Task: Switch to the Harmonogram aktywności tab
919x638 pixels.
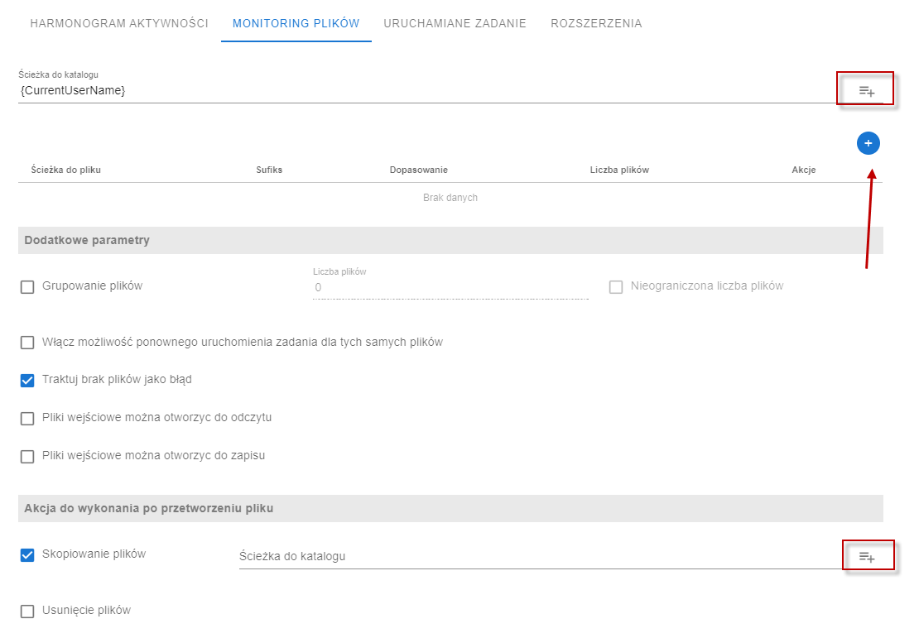Action: point(119,23)
